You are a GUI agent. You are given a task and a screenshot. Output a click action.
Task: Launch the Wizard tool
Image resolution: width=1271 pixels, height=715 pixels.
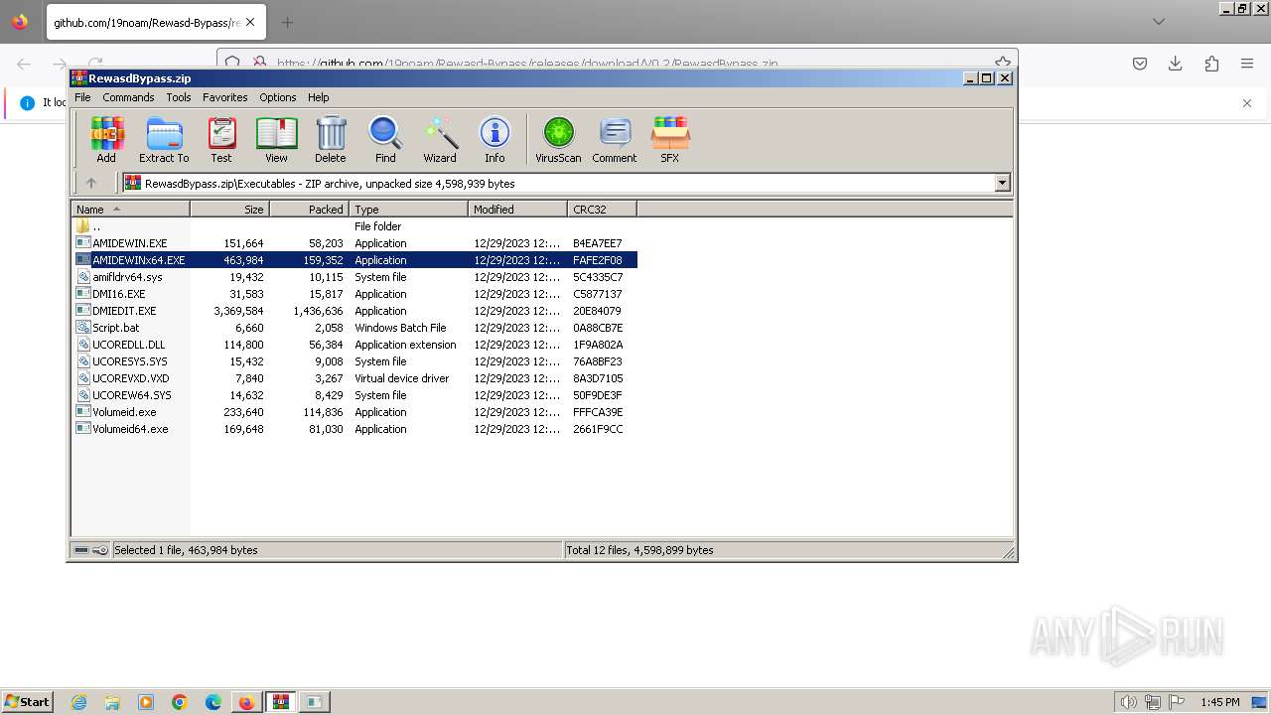440,139
